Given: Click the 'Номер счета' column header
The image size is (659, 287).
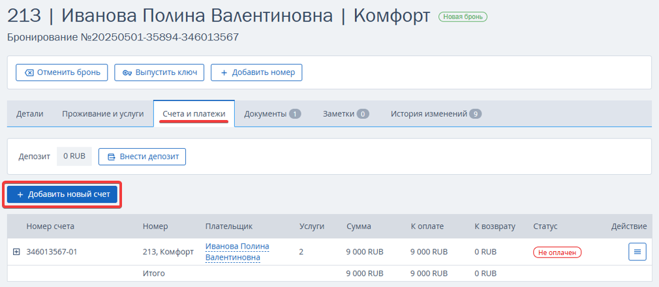Looking at the screenshot, I should [x=50, y=226].
